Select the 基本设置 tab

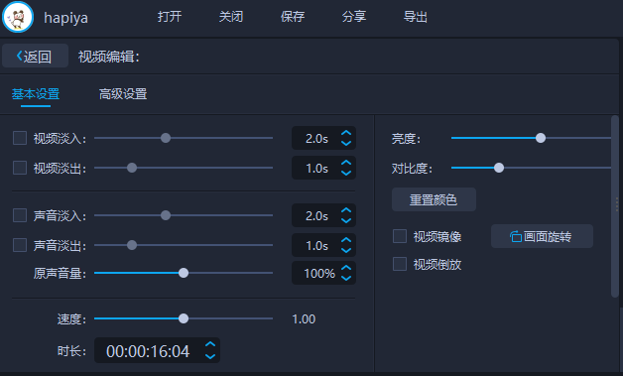(x=36, y=94)
